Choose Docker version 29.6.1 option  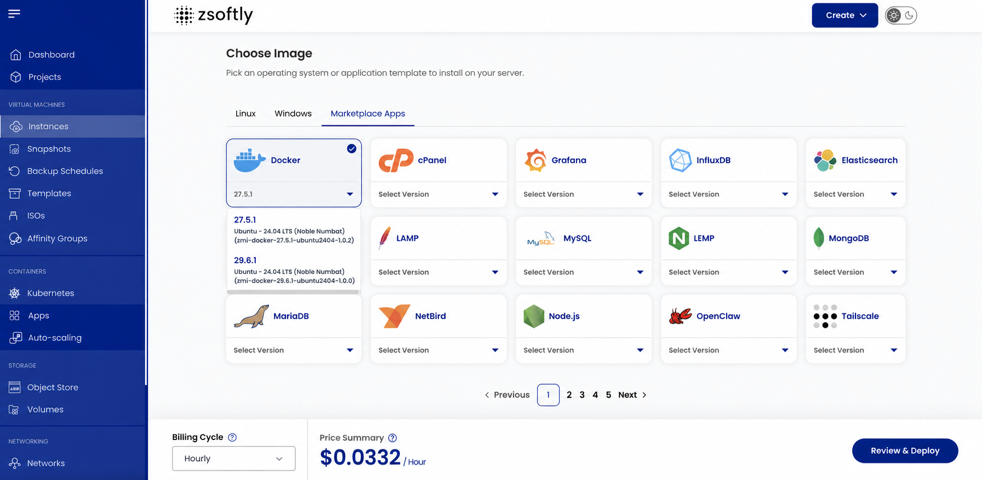pos(294,270)
